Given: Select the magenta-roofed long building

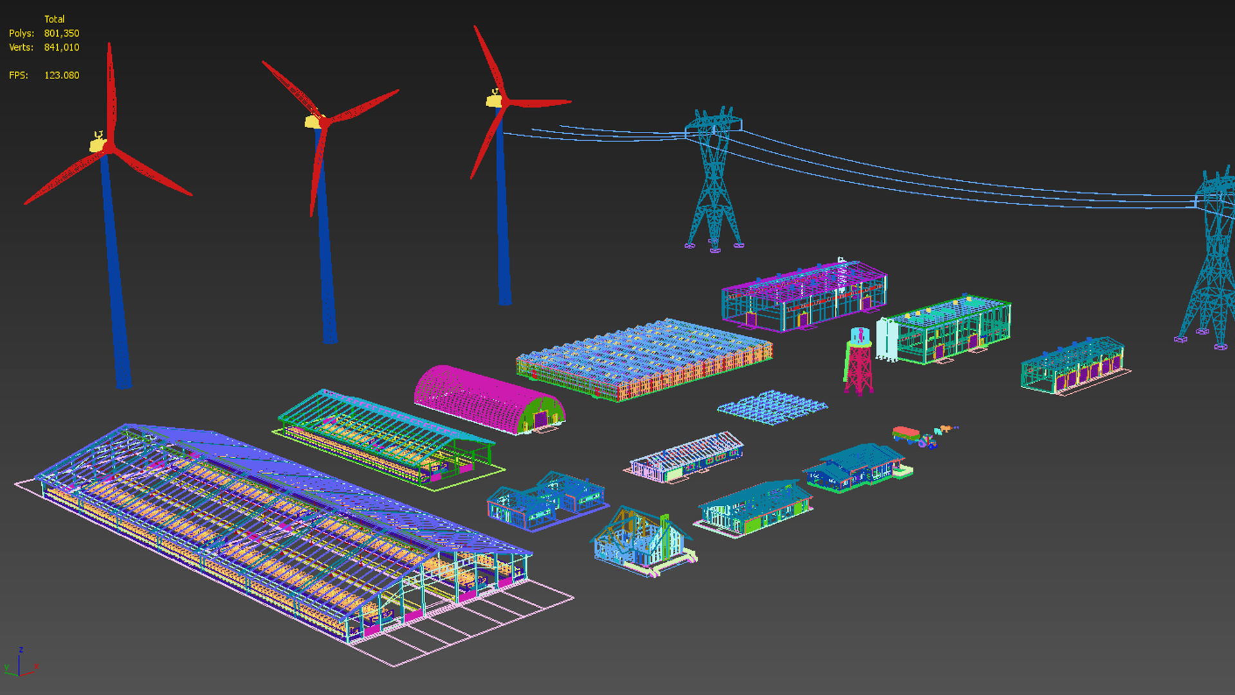Looking at the screenshot, I should point(804,296).
